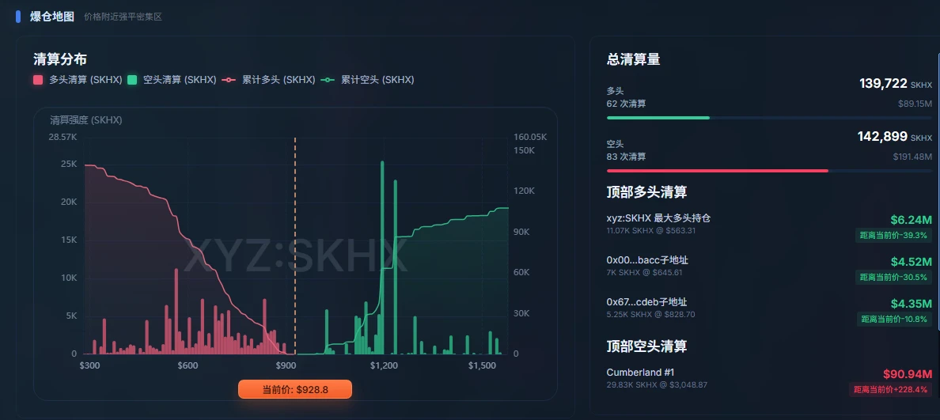
Task: Click the 139,722 SKHX long total value
Action: click(x=896, y=84)
